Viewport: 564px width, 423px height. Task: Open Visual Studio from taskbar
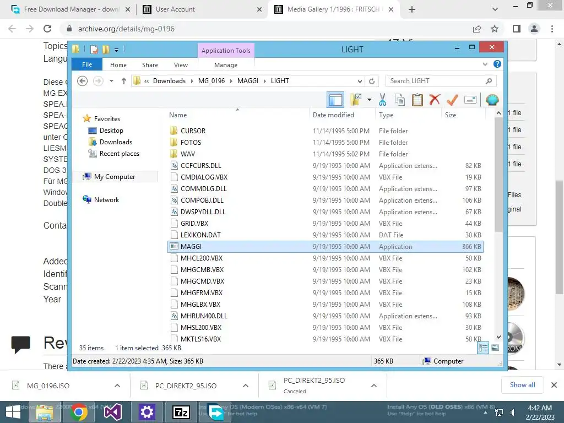[x=112, y=412]
